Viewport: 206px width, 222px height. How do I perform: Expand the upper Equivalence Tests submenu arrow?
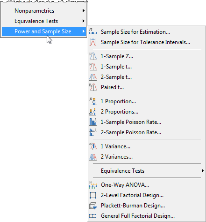[x=84, y=21]
